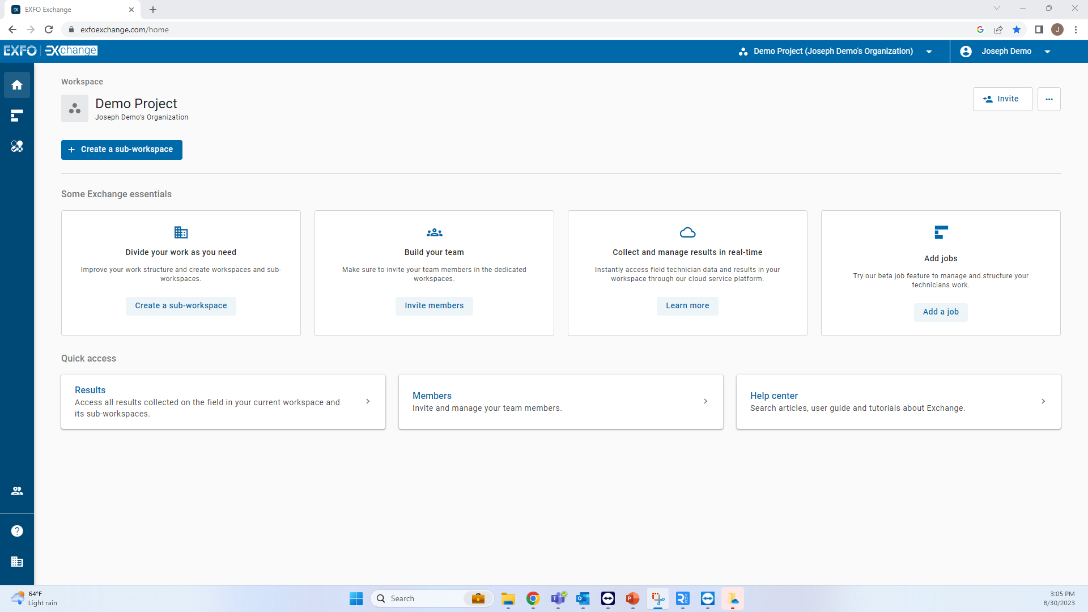Expand the Help center quick access card

point(1043,401)
